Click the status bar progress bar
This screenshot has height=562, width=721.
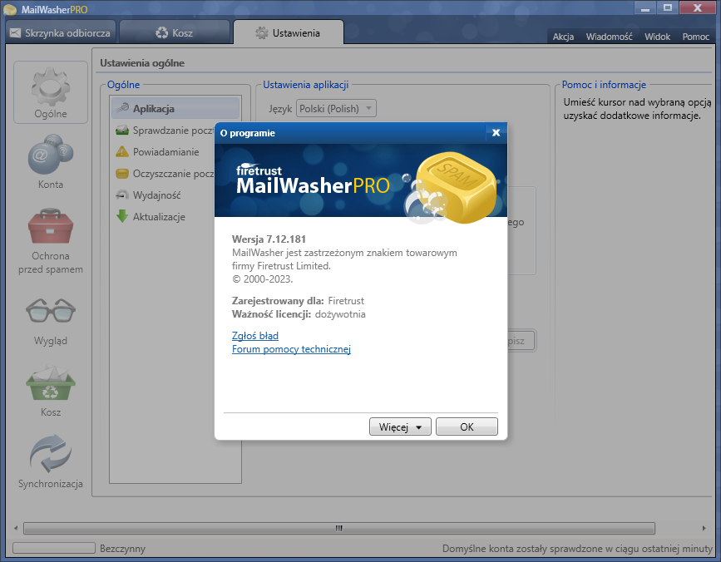click(x=54, y=548)
